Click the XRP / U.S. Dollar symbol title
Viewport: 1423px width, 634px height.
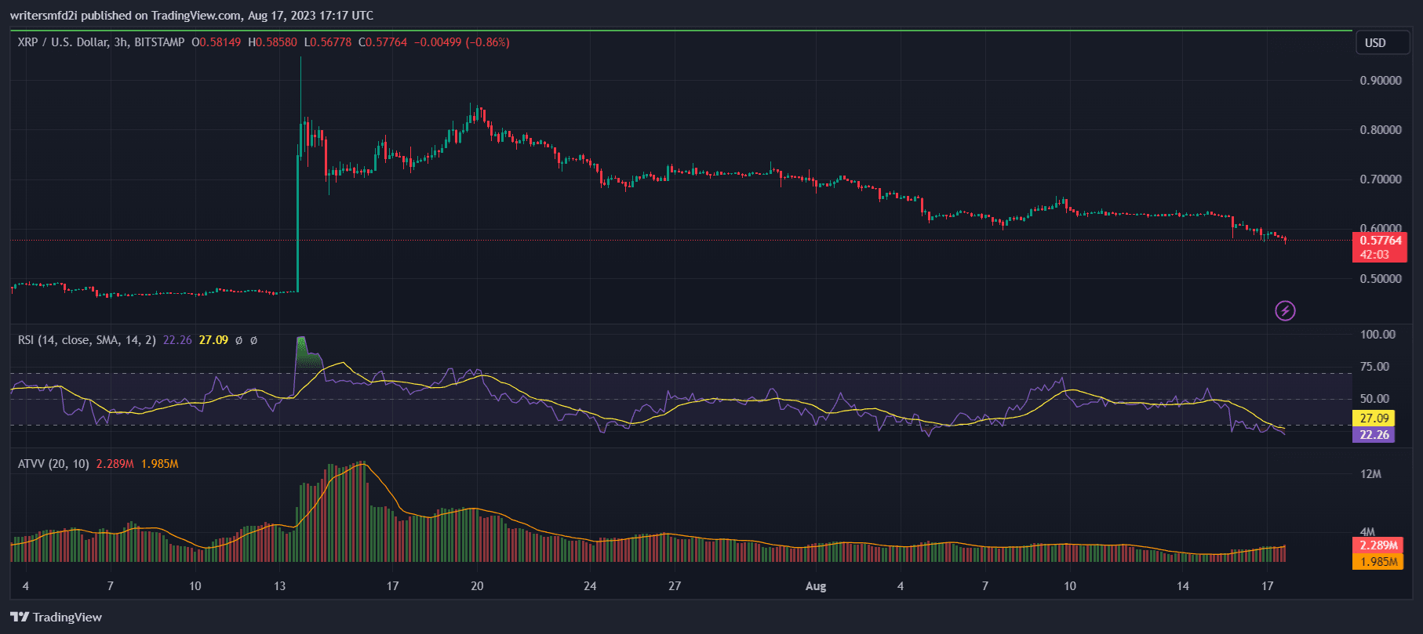point(63,42)
